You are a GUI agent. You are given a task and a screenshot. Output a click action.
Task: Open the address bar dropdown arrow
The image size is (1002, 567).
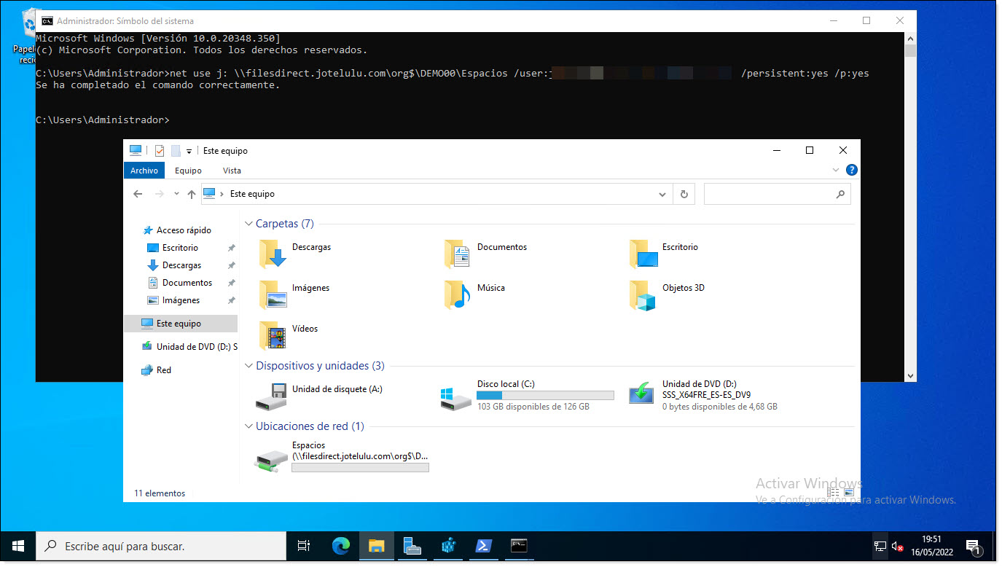(662, 193)
